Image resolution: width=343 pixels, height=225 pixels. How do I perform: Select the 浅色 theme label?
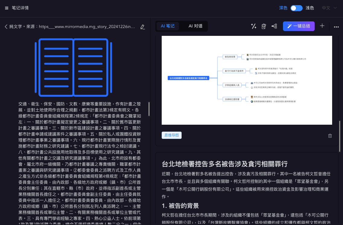point(310,8)
